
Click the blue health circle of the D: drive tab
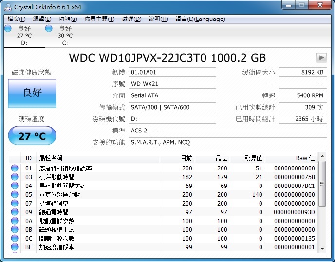tap(8, 28)
